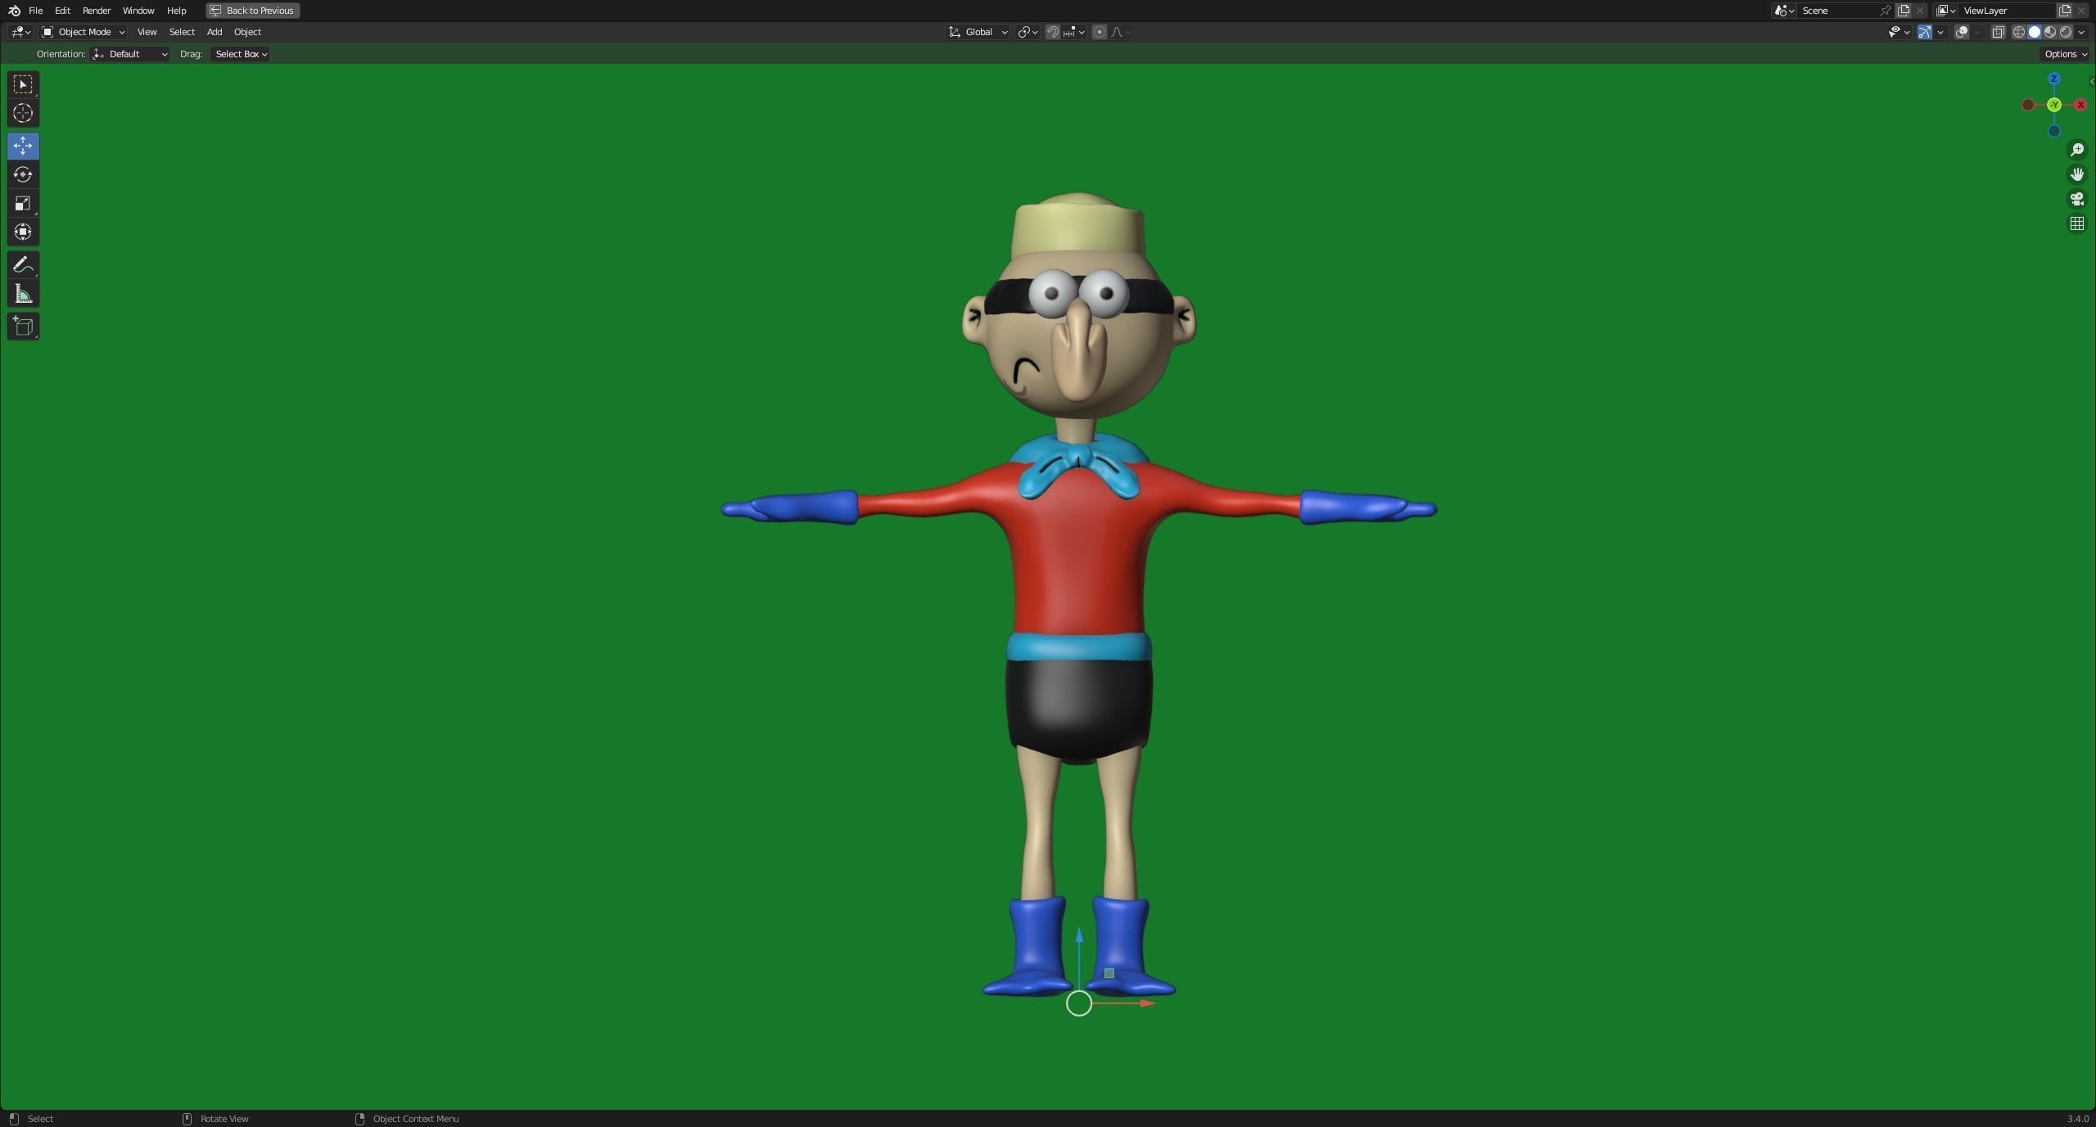The width and height of the screenshot is (2096, 1127).
Task: Open the File menu
Action: point(35,11)
